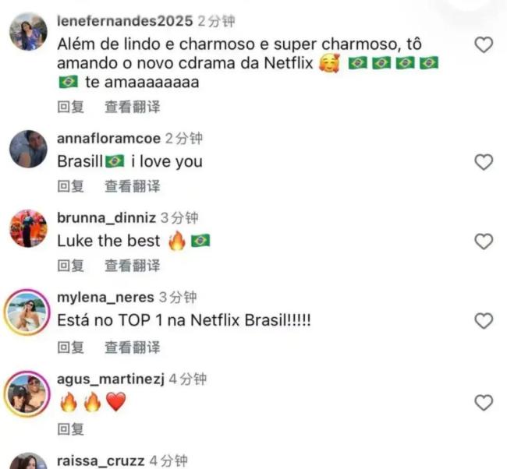This screenshot has width=507, height=469.
Task: Tap the heart on annafloramcoe's comment
Action: [484, 162]
